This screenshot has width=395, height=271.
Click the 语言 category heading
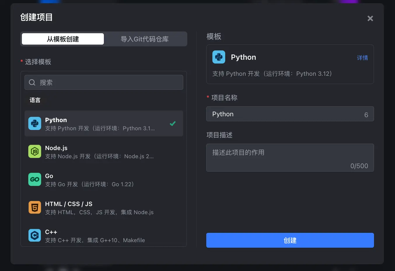coord(35,100)
